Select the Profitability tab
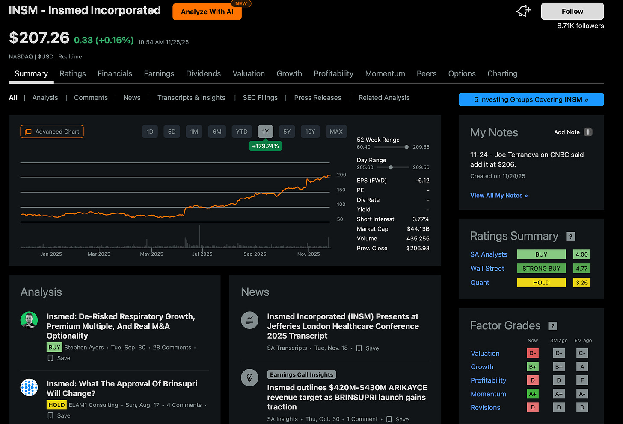This screenshot has height=424, width=623. point(333,74)
